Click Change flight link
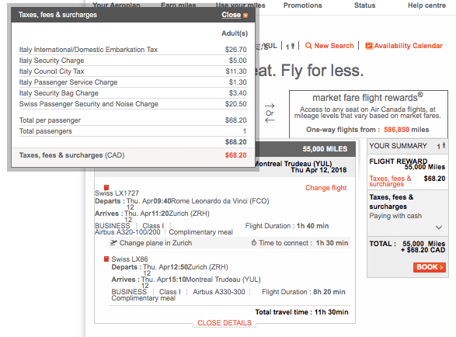The height and width of the screenshot is (337, 456). pyautogui.click(x=326, y=188)
